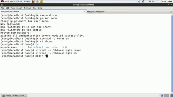Click the date and time clock
Screen dimensions: 173x97
pyautogui.click(x=157, y=1)
